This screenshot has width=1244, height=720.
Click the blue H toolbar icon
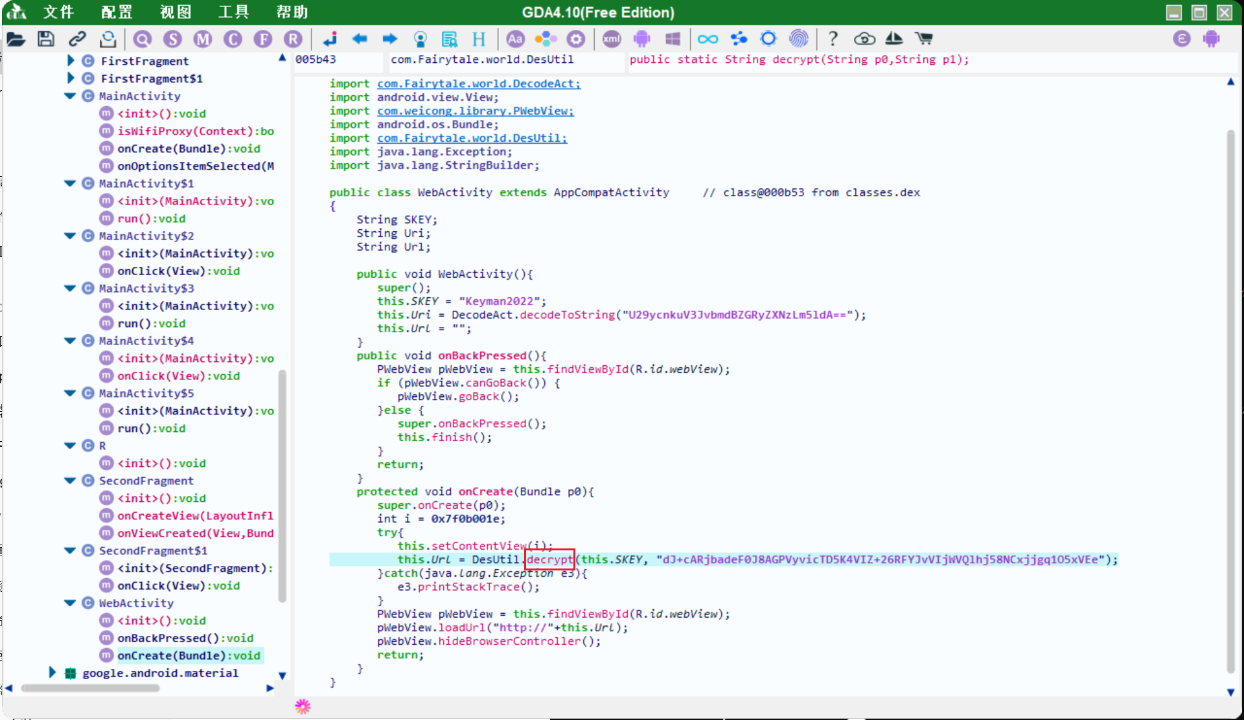click(x=479, y=39)
